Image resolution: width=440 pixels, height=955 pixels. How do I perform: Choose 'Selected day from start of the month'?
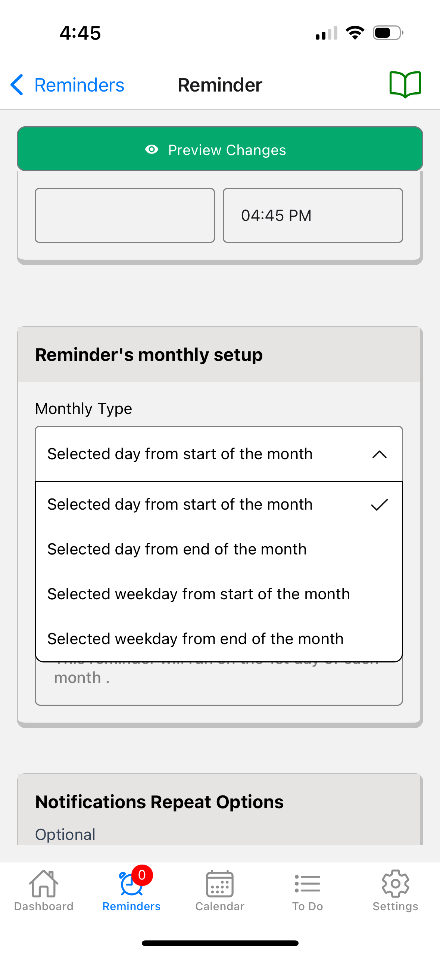tap(180, 504)
